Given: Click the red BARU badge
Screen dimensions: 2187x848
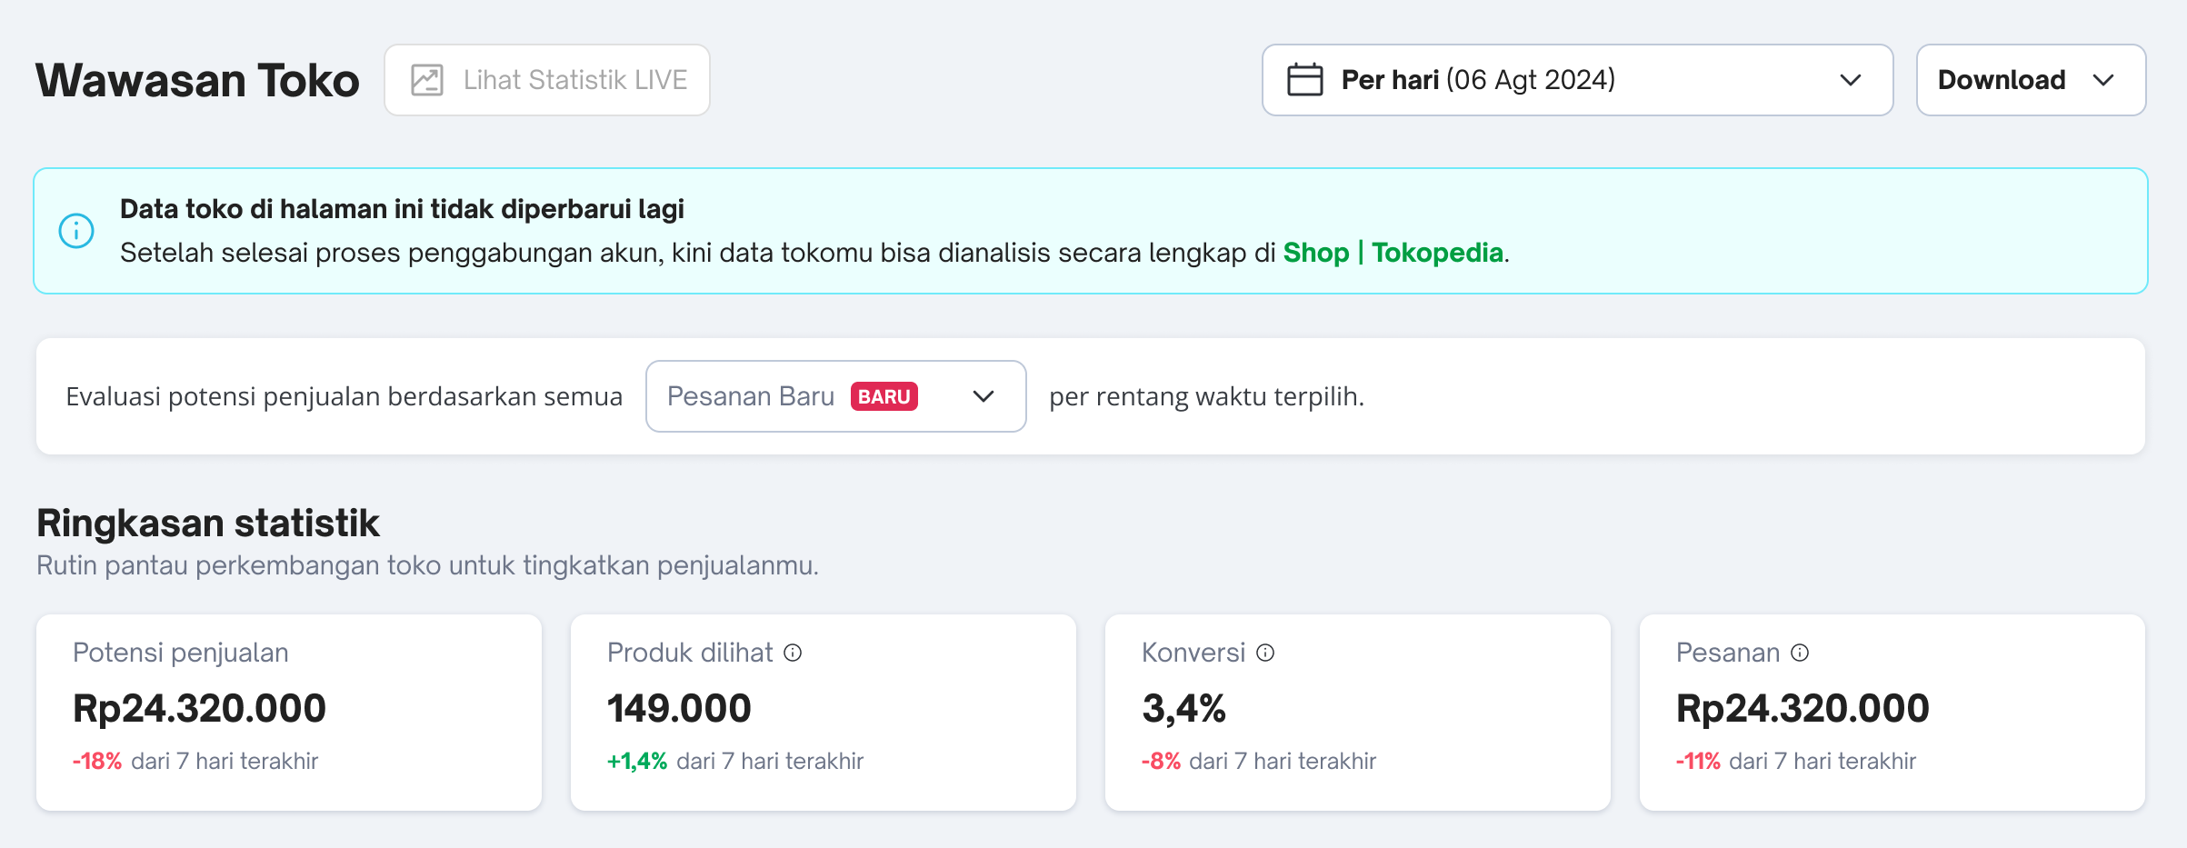Looking at the screenshot, I should (884, 396).
